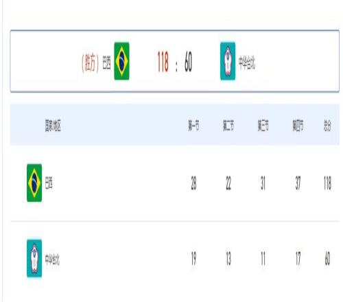Image resolution: width=343 pixels, height=302 pixels.
Task: Click Brazil's first quarter score 28
Action: 193,183
